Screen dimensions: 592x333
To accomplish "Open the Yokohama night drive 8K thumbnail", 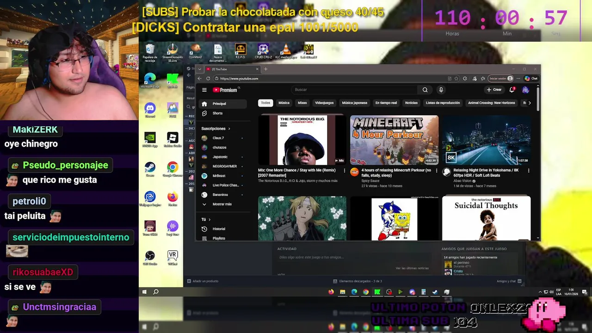I will click(x=486, y=140).
